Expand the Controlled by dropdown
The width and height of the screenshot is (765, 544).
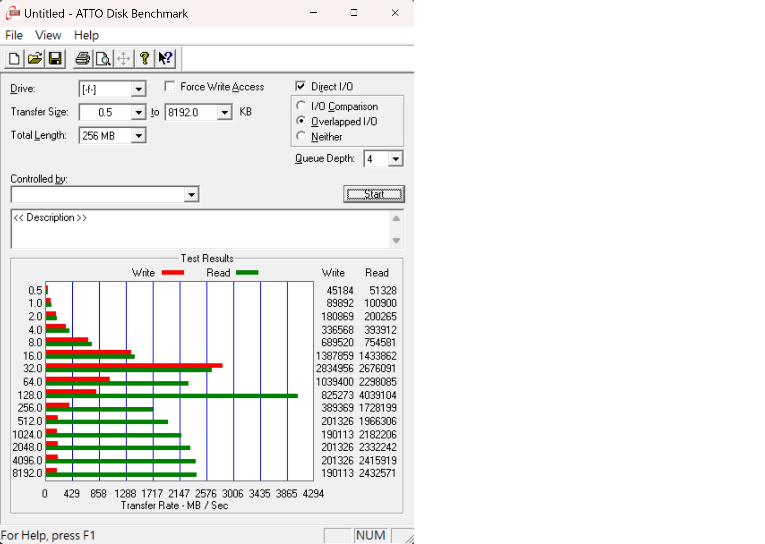click(x=192, y=195)
